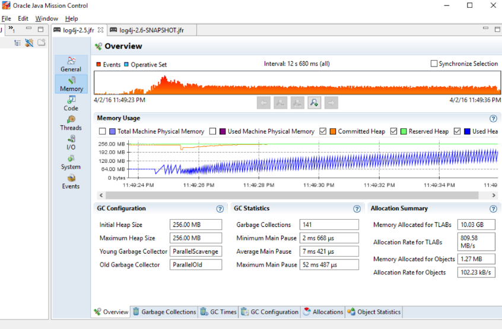Screen dimensions: 502x329
Task: Close the log4j-2.5.jfr editor tab
Action: click(x=100, y=30)
